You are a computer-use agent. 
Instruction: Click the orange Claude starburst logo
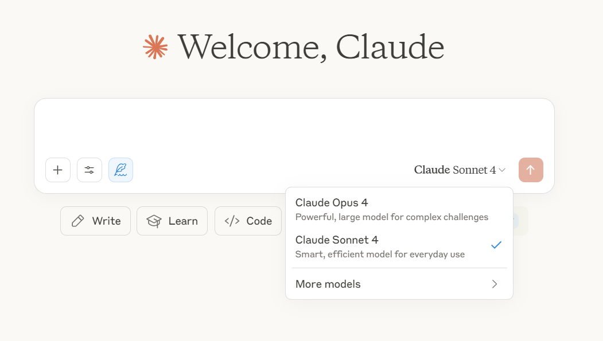[155, 47]
